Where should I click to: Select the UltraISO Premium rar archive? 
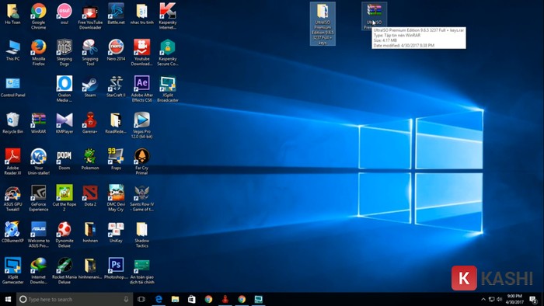click(374, 16)
